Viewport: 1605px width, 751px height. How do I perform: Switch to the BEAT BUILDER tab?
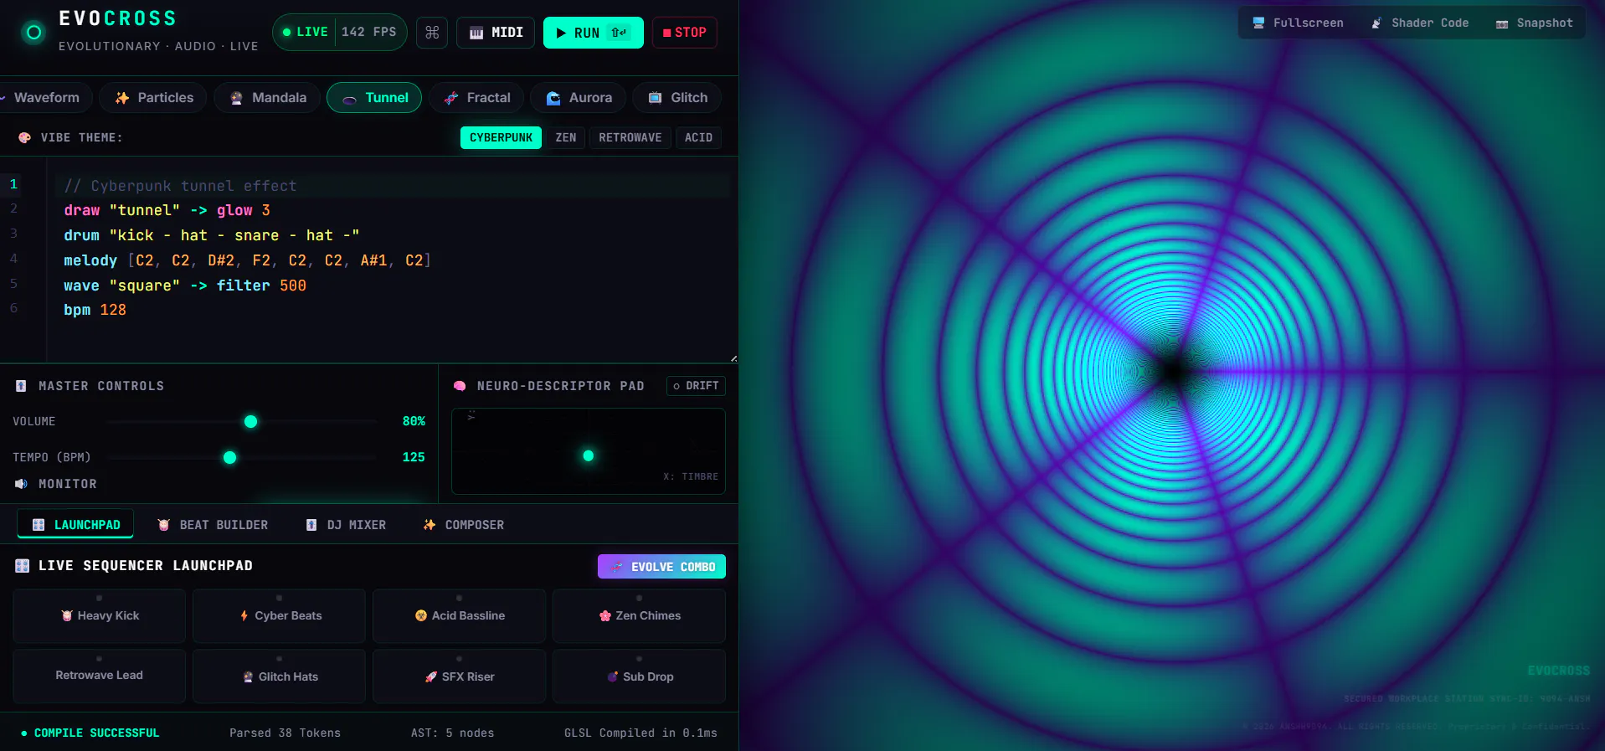pyautogui.click(x=213, y=525)
